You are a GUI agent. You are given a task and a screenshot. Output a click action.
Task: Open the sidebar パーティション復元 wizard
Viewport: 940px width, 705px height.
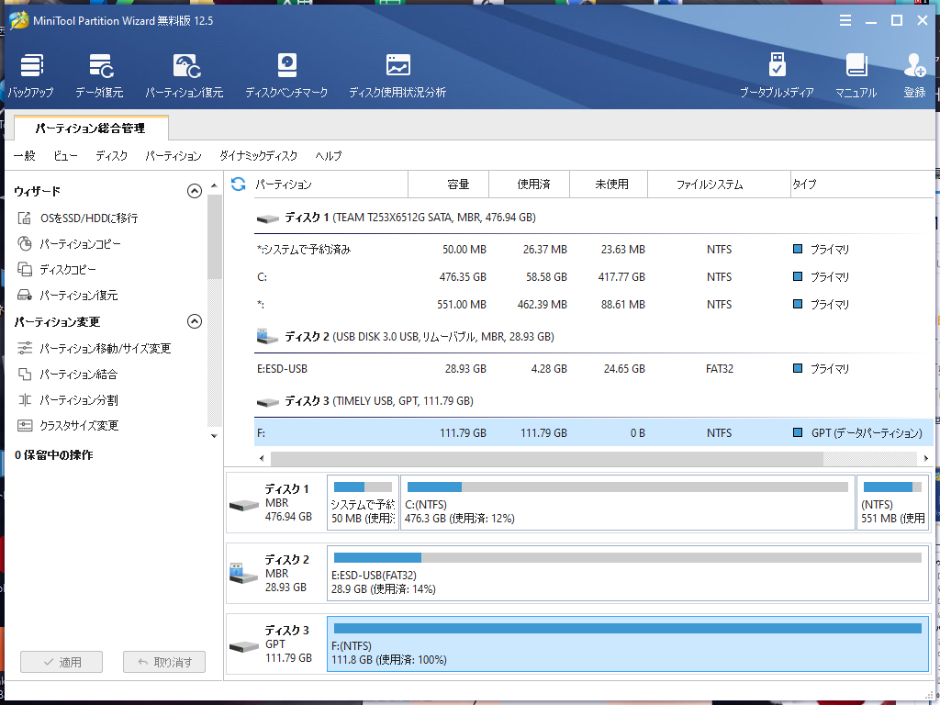[x=68, y=296]
